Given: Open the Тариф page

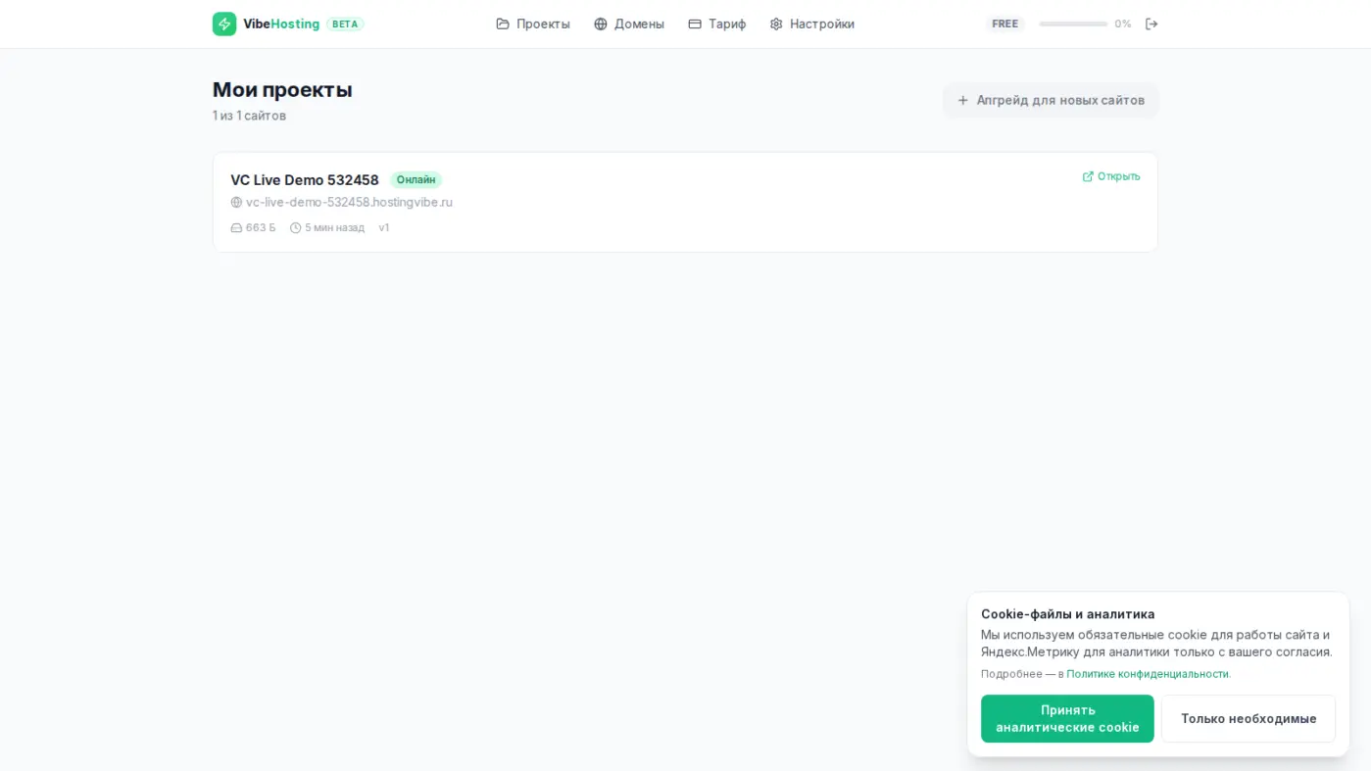Looking at the screenshot, I should (717, 24).
